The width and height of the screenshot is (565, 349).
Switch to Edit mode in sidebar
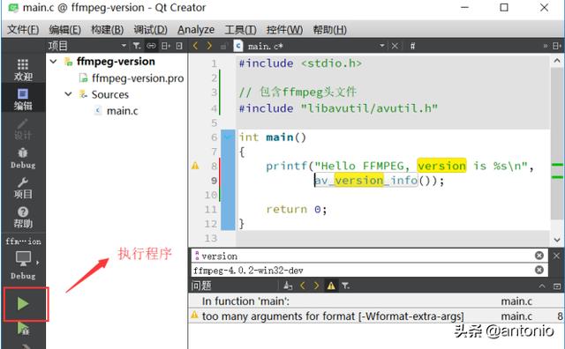point(23,99)
